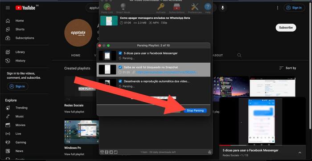Click the white Subscribe button
312x161 pixels.
(286, 28)
